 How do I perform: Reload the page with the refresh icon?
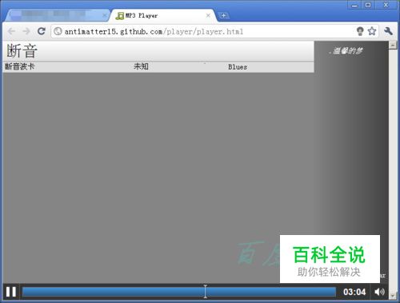[x=42, y=31]
